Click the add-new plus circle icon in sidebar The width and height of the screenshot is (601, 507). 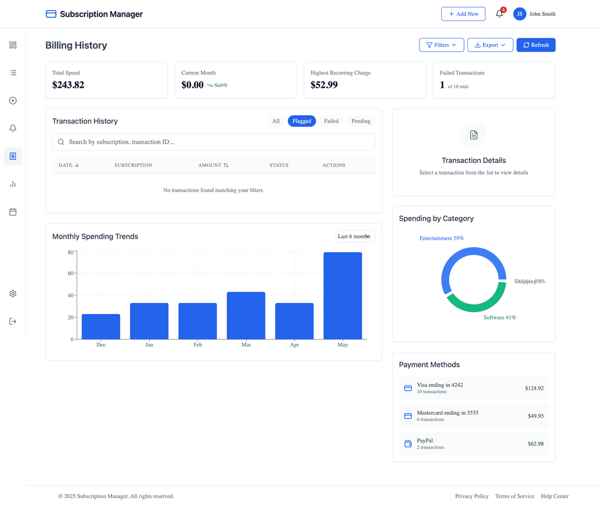12,100
